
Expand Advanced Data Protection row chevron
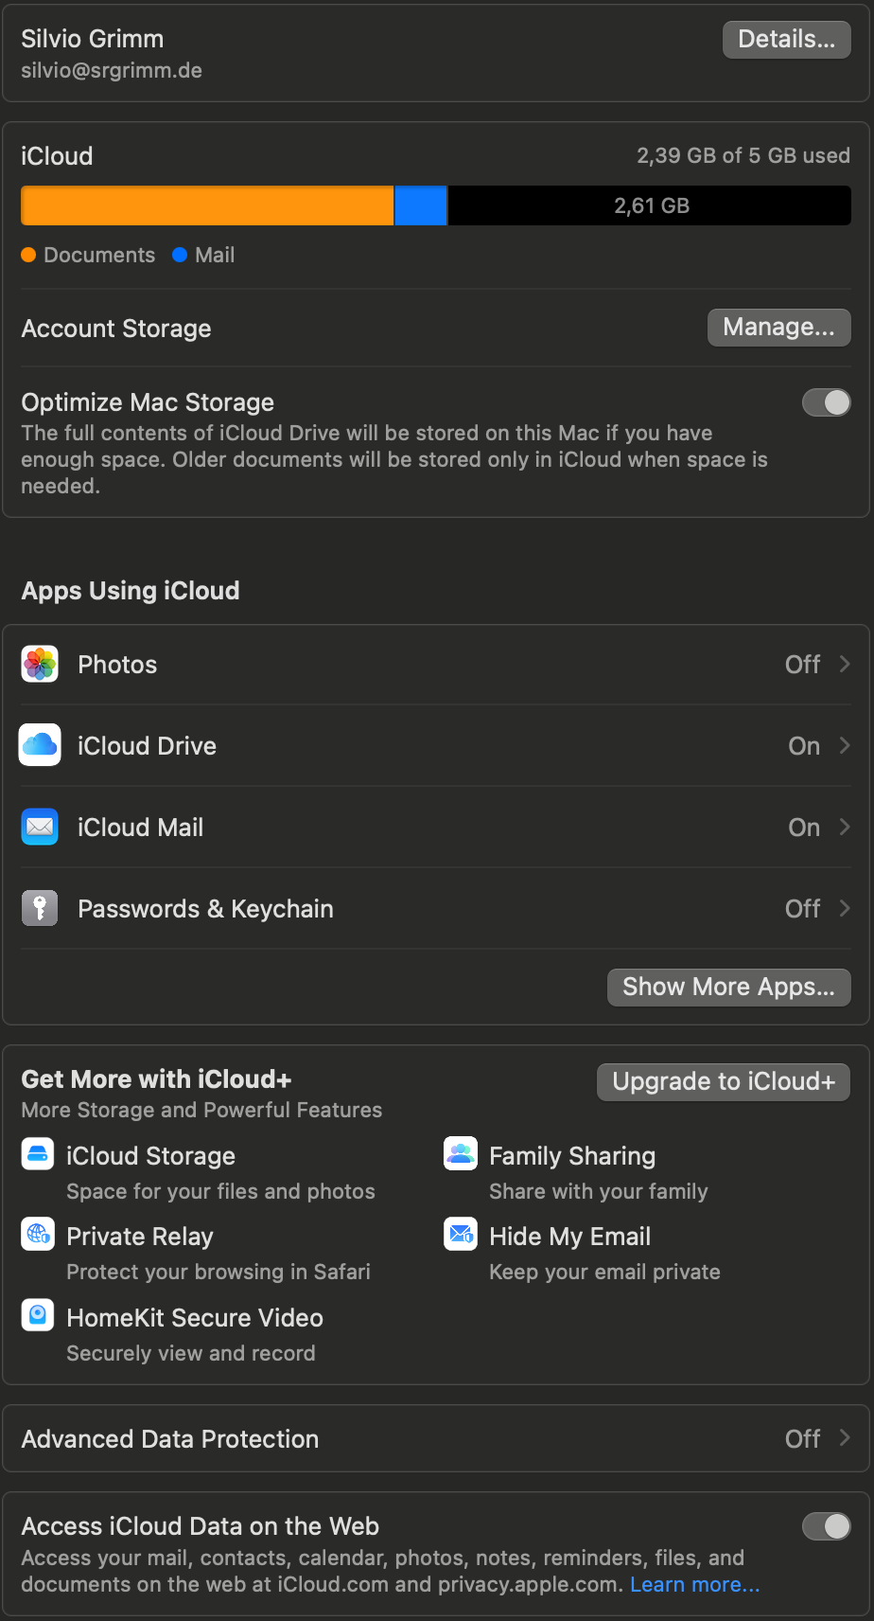[845, 1438]
